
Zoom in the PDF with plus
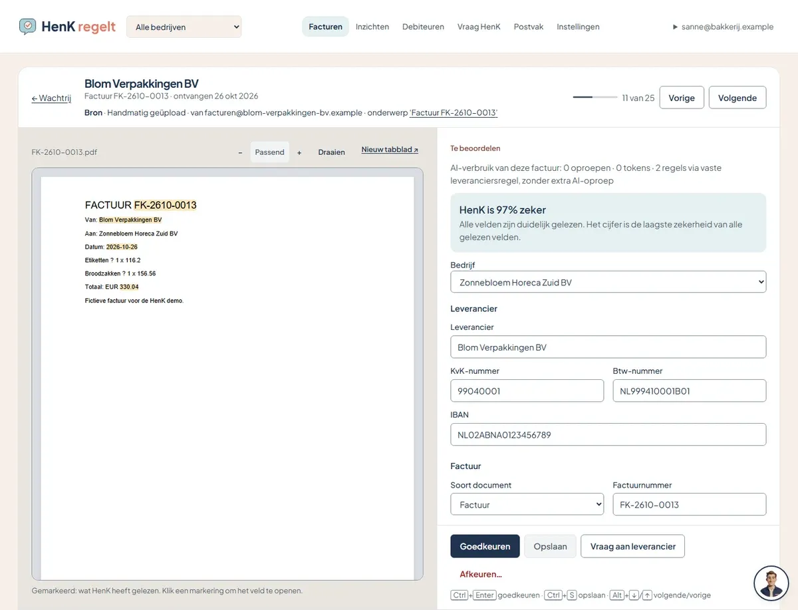[x=299, y=152]
